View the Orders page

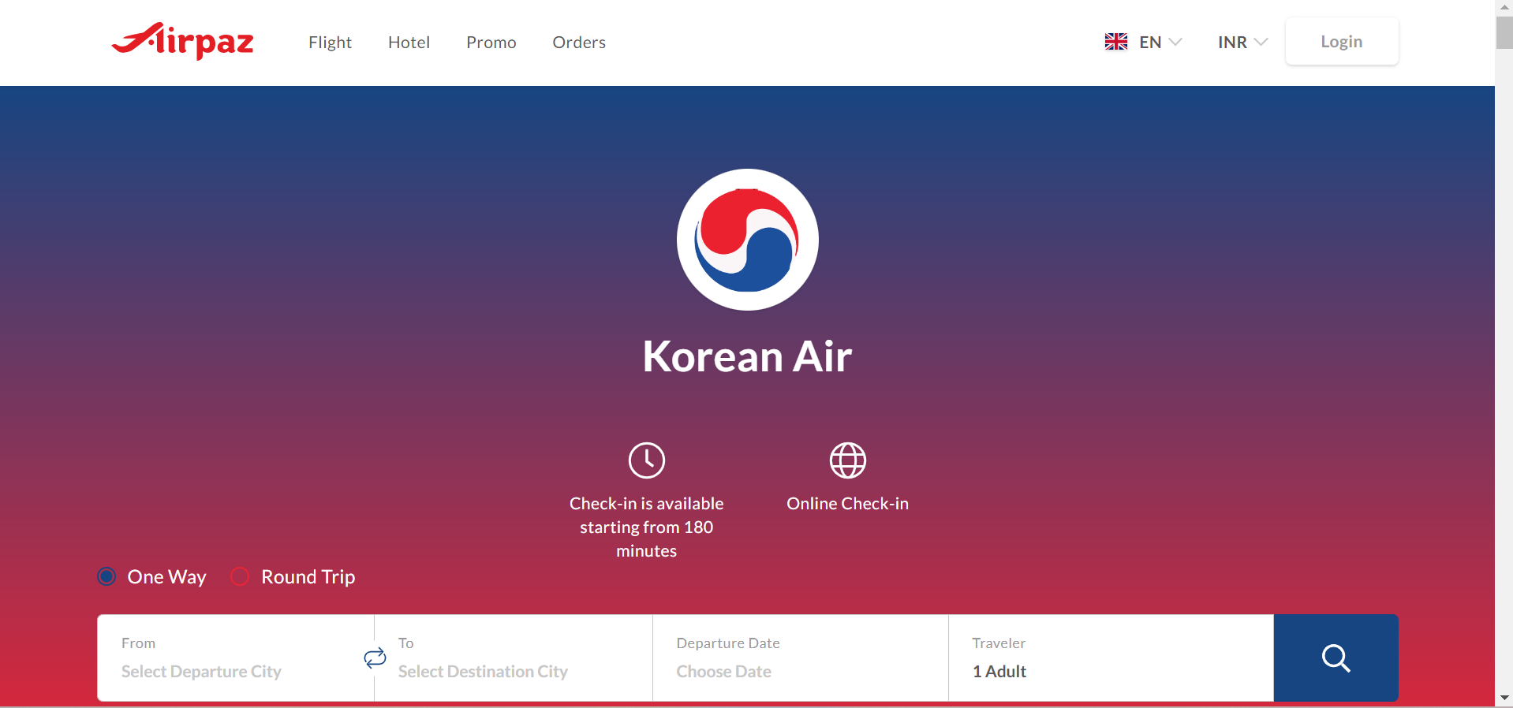[578, 43]
